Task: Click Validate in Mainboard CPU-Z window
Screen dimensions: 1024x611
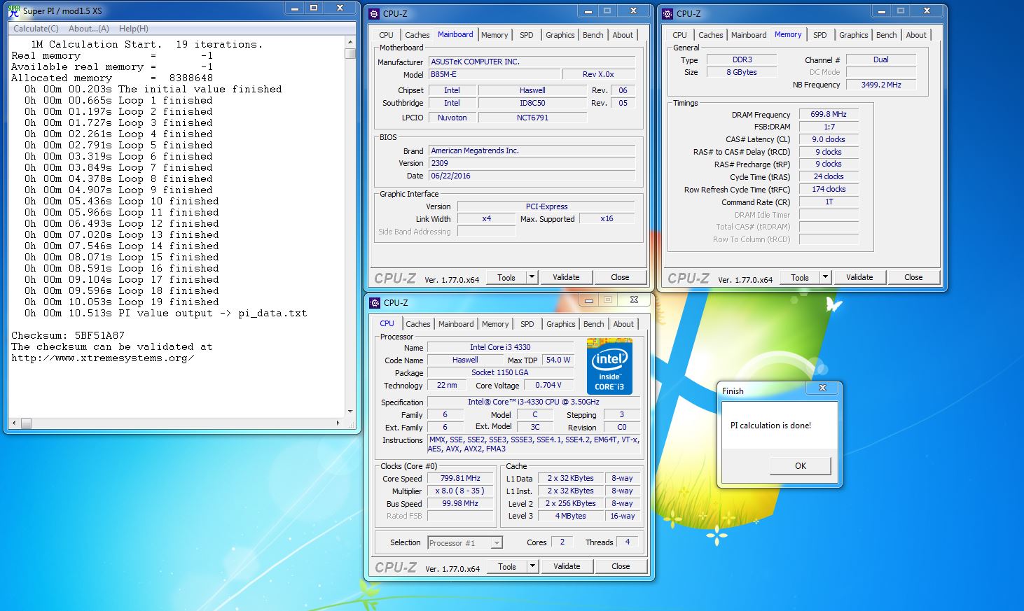Action: coord(566,277)
